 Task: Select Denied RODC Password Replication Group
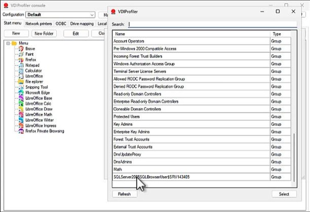tap(202, 86)
